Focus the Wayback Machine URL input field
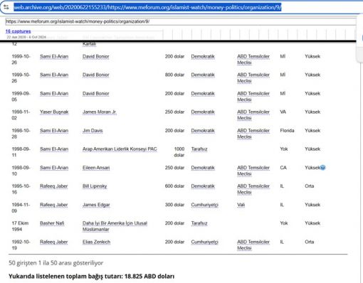This screenshot has width=363, height=283. (181, 21)
